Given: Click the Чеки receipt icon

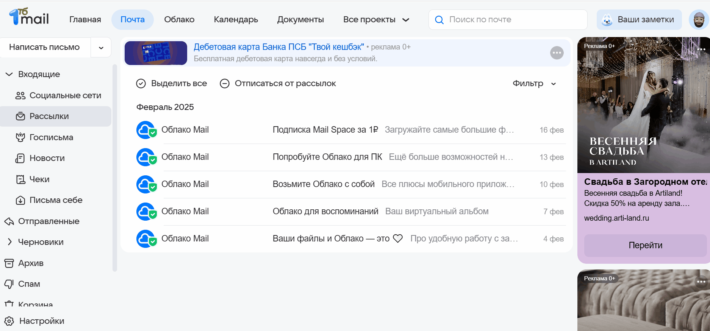Looking at the screenshot, I should tap(20, 179).
